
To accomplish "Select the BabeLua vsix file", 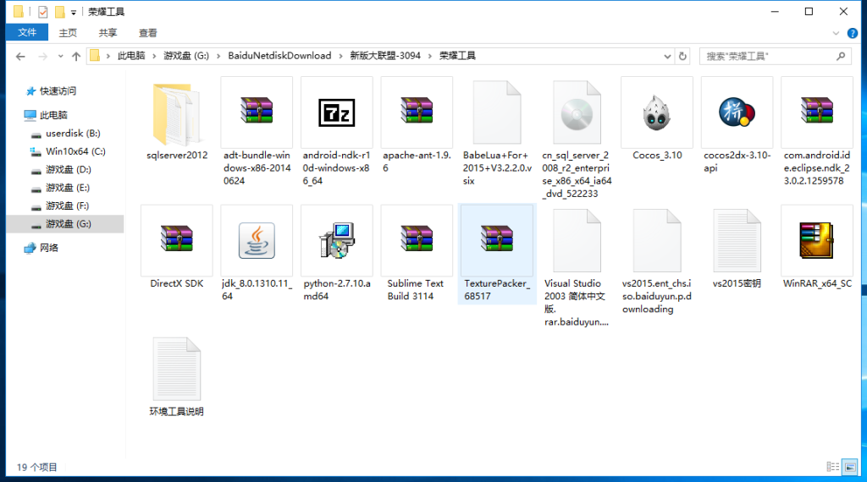I will [497, 112].
